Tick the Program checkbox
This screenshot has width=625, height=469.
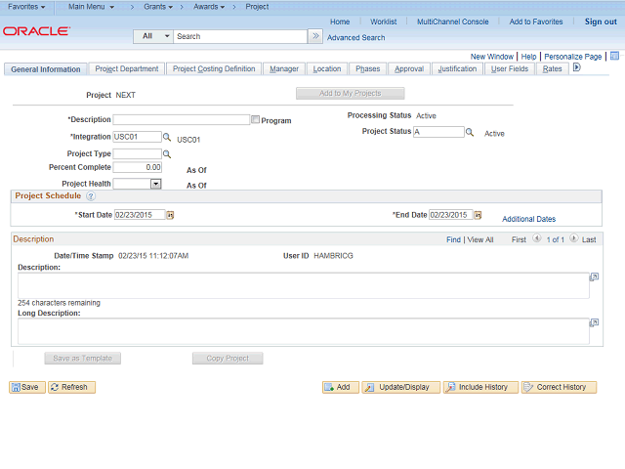(x=256, y=119)
